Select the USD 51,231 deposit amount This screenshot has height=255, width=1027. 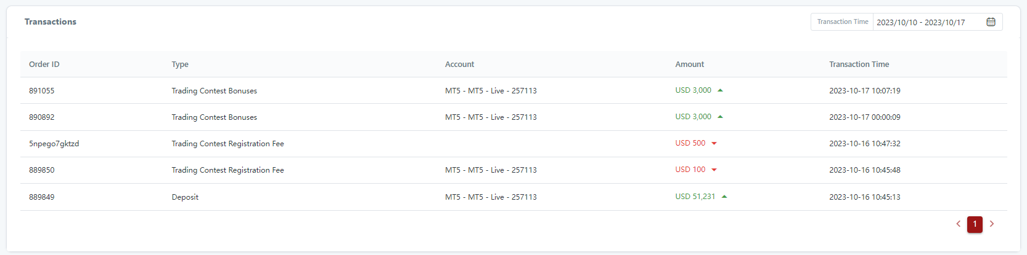click(x=695, y=197)
